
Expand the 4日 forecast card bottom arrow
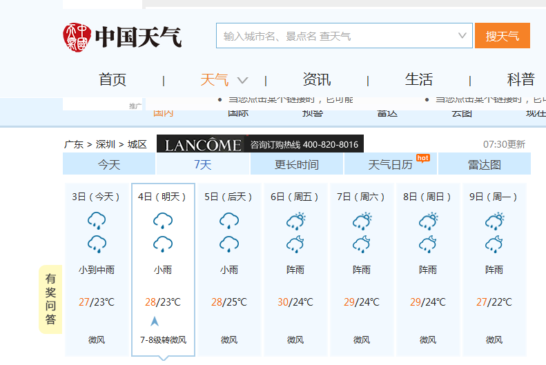(163, 357)
